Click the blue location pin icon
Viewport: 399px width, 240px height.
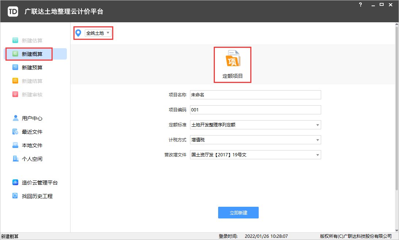tap(78, 33)
